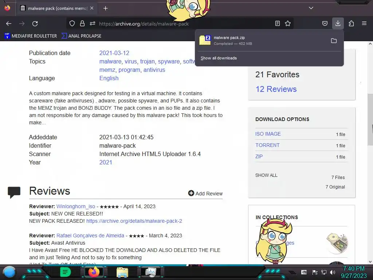Open a new tab with the plus button
Viewport: 373px width, 280px height.
[105, 8]
